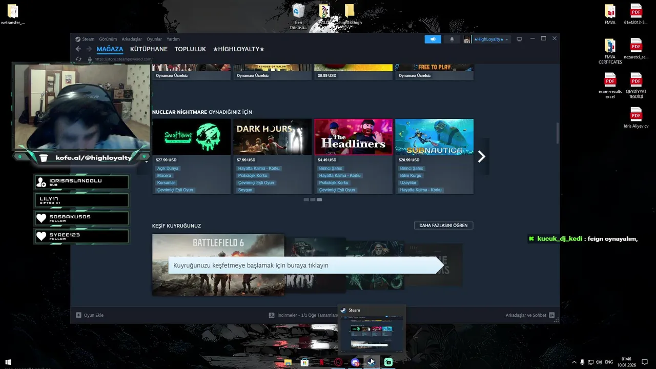Open the Discord taskbar icon

(x=355, y=362)
